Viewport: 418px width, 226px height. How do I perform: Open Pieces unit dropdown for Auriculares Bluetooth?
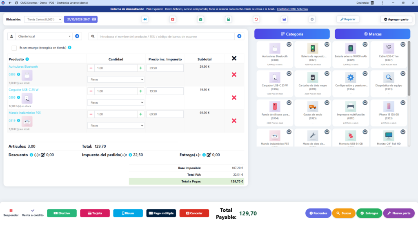[116, 80]
